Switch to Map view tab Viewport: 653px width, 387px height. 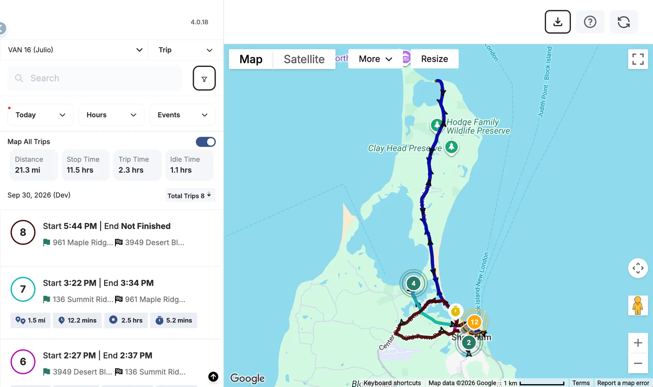pyautogui.click(x=251, y=59)
